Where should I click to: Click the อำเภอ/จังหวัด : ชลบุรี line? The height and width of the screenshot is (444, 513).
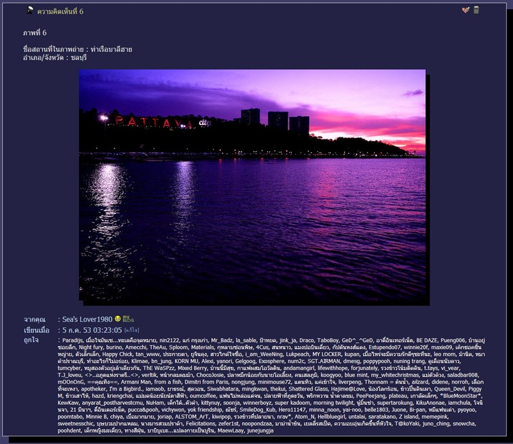tap(55, 58)
